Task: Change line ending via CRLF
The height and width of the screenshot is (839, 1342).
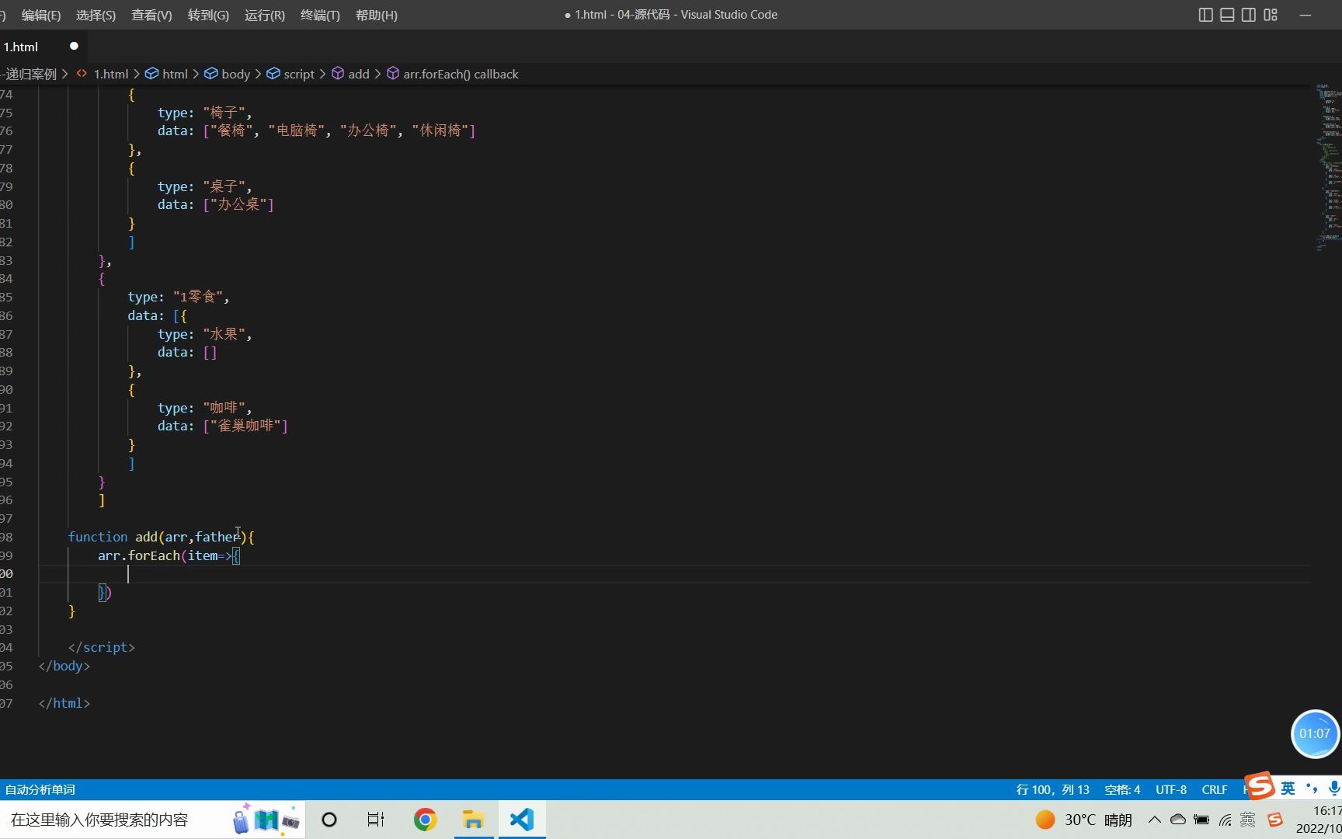Action: 1214,789
